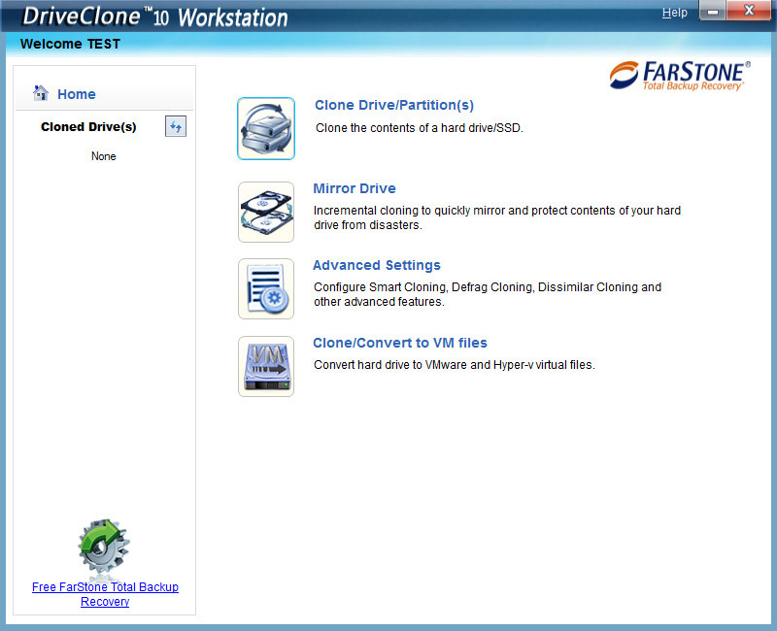Click the Cloned Drive(s) label
This screenshot has height=631, width=777.
[88, 127]
